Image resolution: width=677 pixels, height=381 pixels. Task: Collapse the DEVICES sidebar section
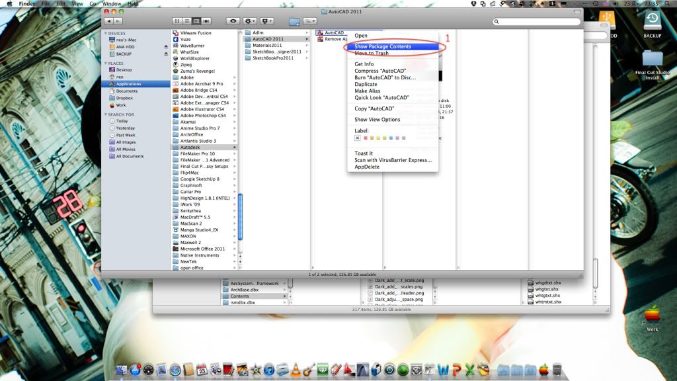105,33
